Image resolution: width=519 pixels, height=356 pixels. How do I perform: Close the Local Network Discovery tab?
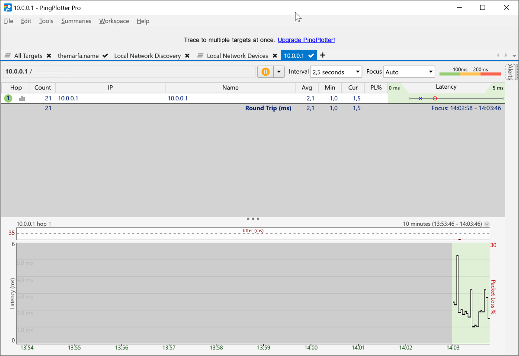[x=187, y=56]
